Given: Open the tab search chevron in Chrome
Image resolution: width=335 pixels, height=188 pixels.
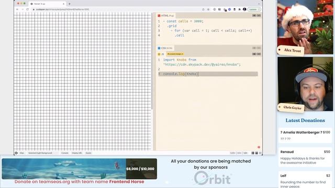Looking at the screenshot, I should point(259,4).
